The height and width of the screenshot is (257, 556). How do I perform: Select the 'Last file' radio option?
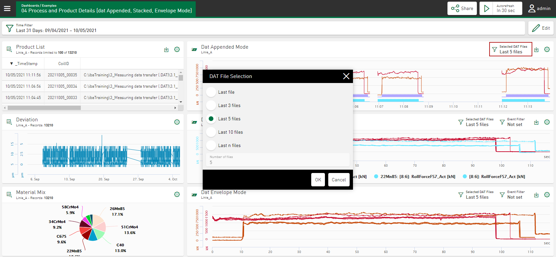211,92
